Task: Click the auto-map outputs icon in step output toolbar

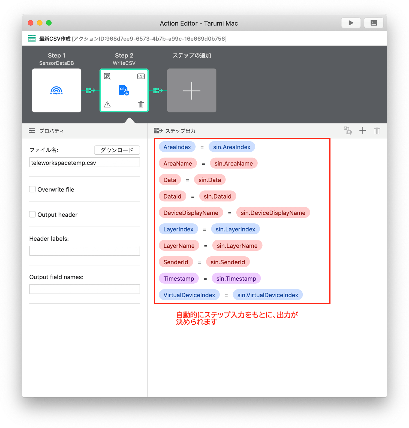Action: pyautogui.click(x=348, y=131)
